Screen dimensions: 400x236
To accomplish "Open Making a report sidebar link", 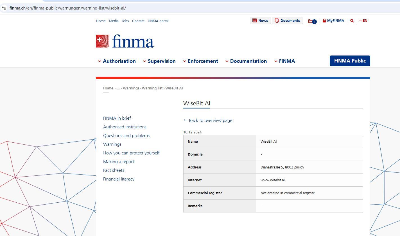I will tap(118, 162).
